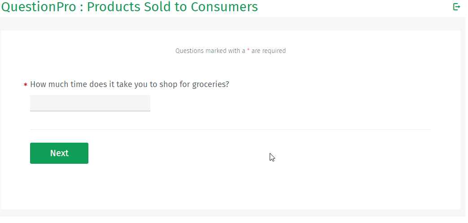
Task: Click the words "are required" in the notice
Action: (x=268, y=51)
